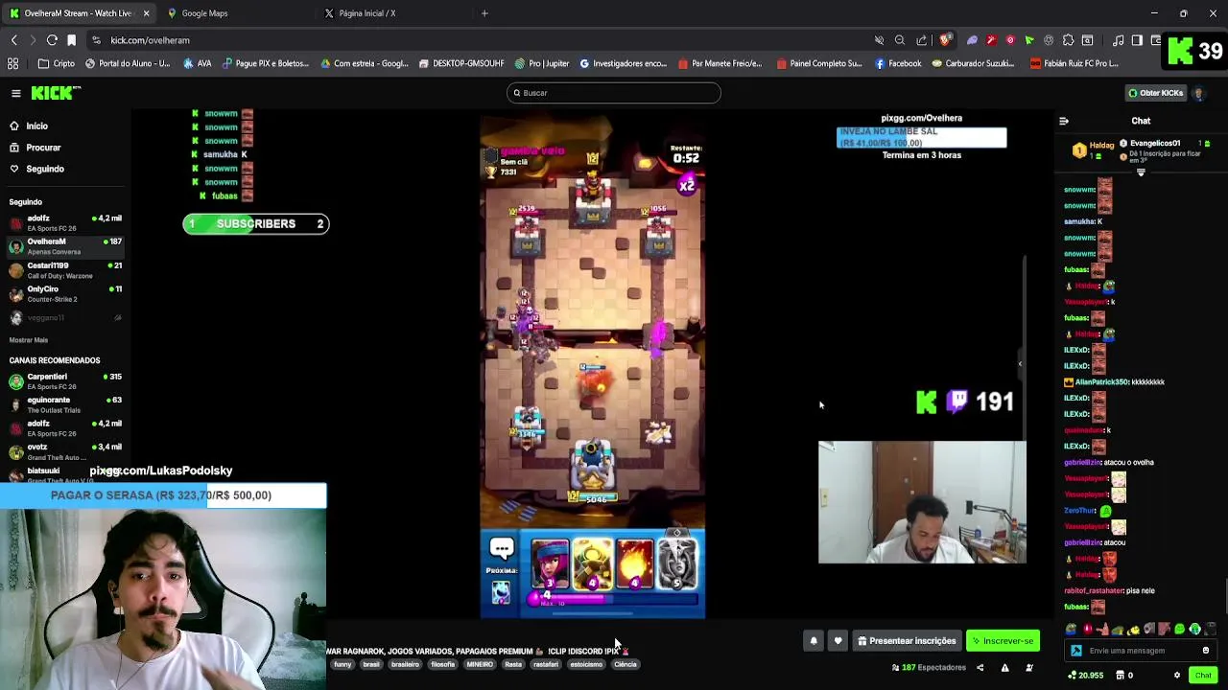This screenshot has height=690, width=1228.
Task: Open the emote picker smiley icon
Action: [1206, 651]
